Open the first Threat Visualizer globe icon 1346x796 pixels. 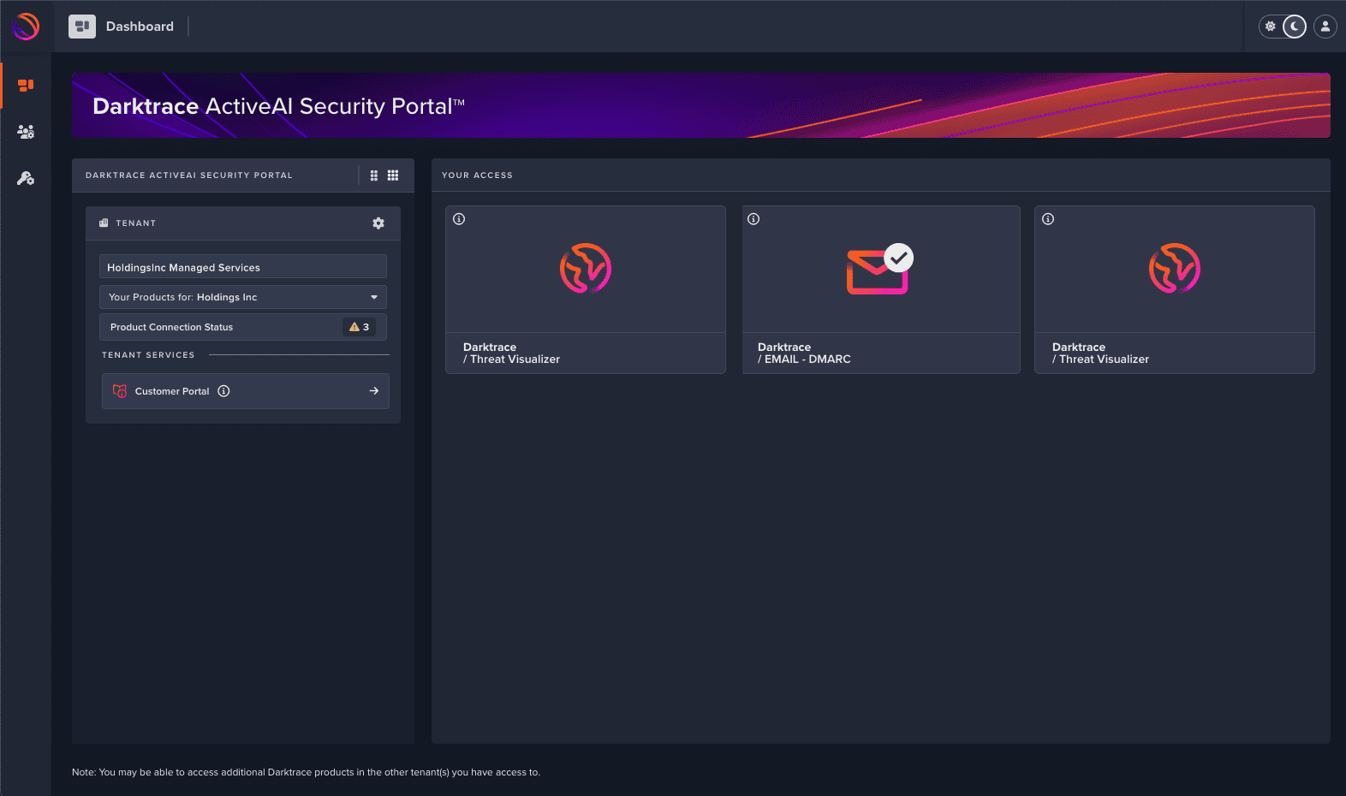[x=586, y=268]
